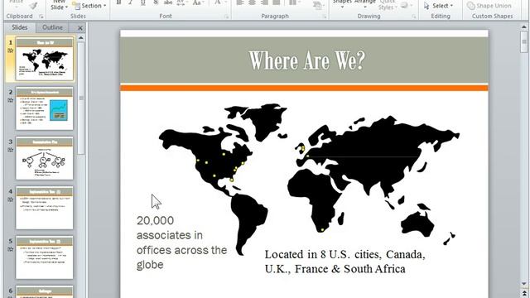Click the Shape Union button
530x298 pixels.
coord(489,6)
